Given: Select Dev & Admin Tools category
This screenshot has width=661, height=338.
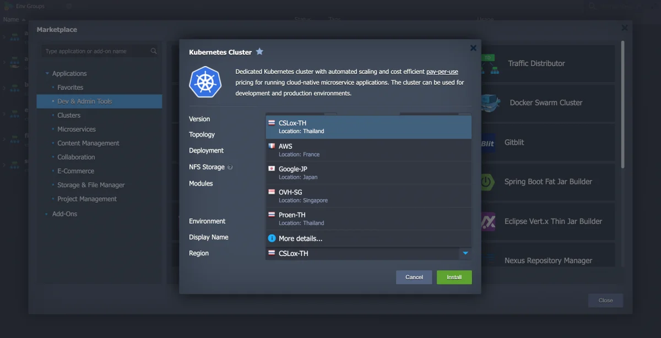Looking at the screenshot, I should click(99, 101).
